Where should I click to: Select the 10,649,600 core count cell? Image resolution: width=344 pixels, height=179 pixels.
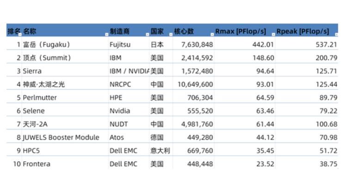[x=193, y=84]
